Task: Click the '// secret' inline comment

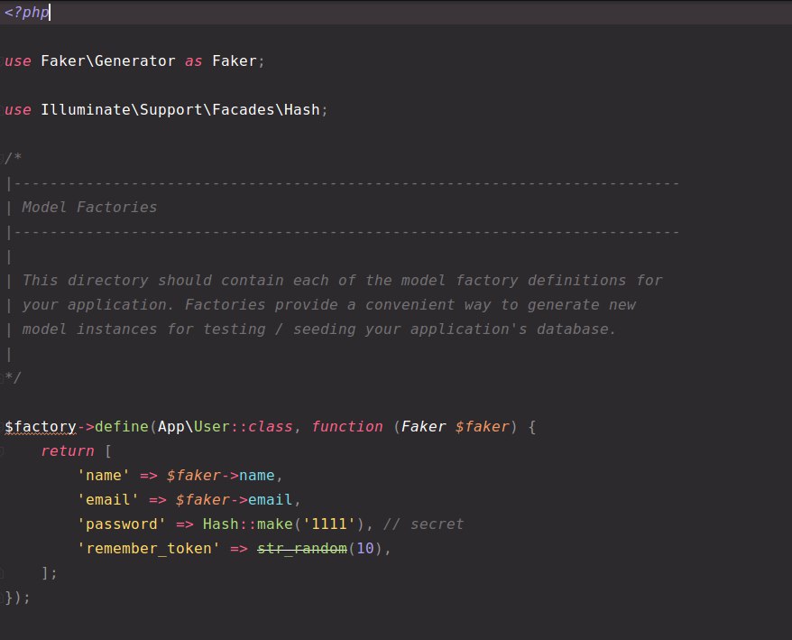Action: 423,524
